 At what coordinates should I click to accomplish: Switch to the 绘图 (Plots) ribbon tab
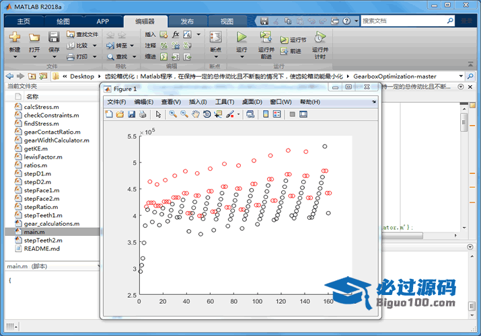[x=63, y=22]
